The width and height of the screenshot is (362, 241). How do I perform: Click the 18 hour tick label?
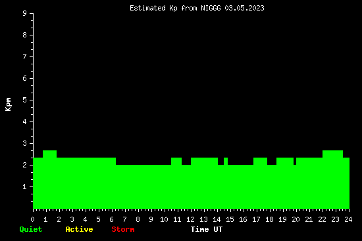click(x=269, y=219)
